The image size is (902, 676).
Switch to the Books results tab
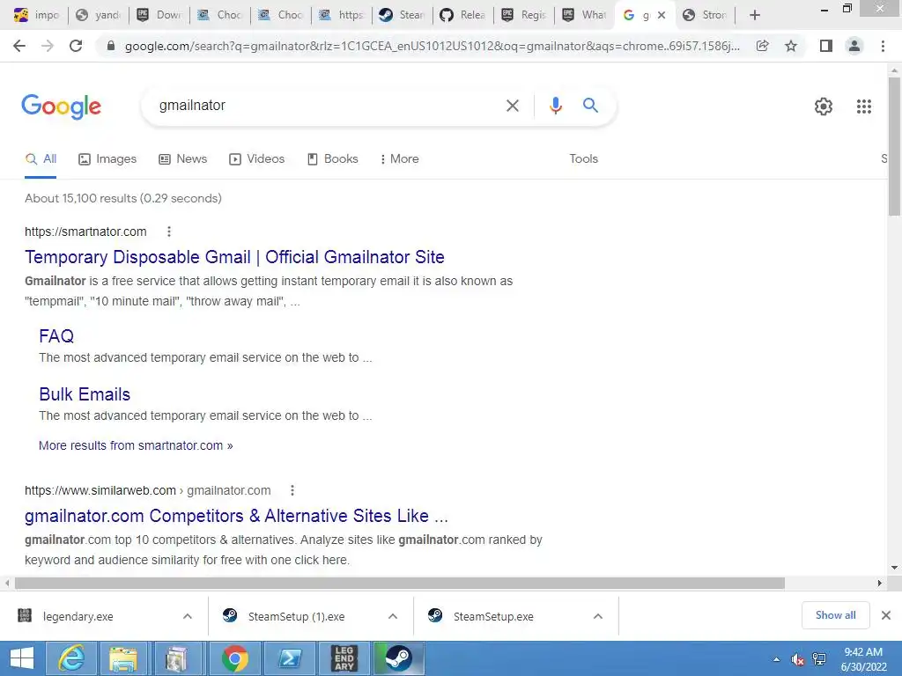coord(332,158)
